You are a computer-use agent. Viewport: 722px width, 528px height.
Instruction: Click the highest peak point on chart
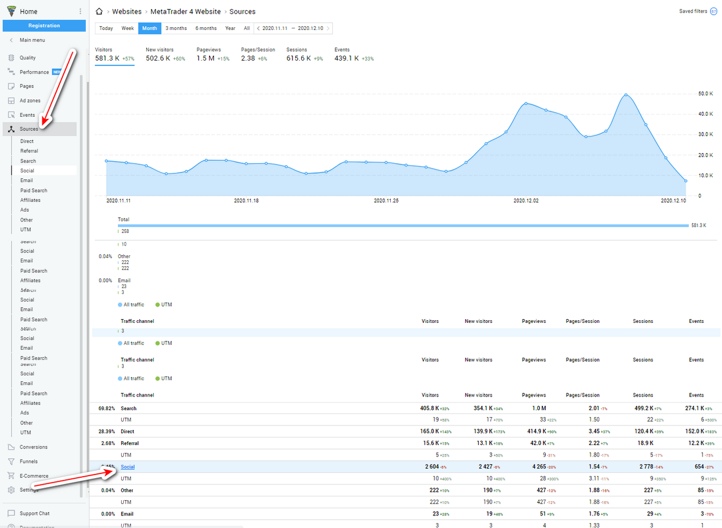(x=626, y=95)
